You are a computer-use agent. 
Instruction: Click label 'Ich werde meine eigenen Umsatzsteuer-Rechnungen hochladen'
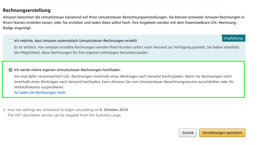click(67, 70)
